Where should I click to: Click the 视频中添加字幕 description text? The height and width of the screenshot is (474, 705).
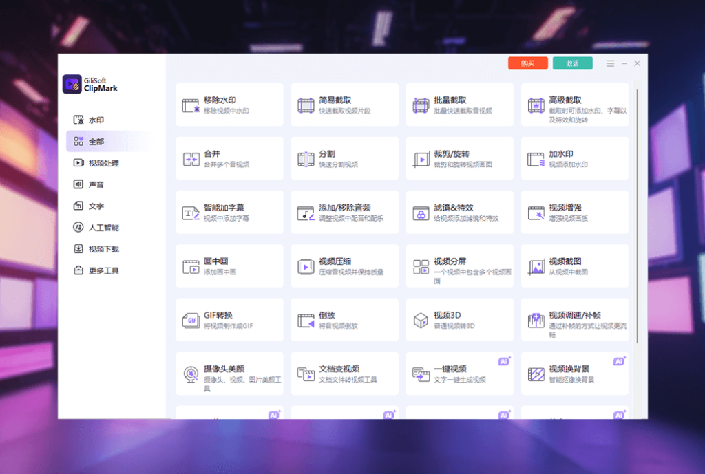[226, 218]
